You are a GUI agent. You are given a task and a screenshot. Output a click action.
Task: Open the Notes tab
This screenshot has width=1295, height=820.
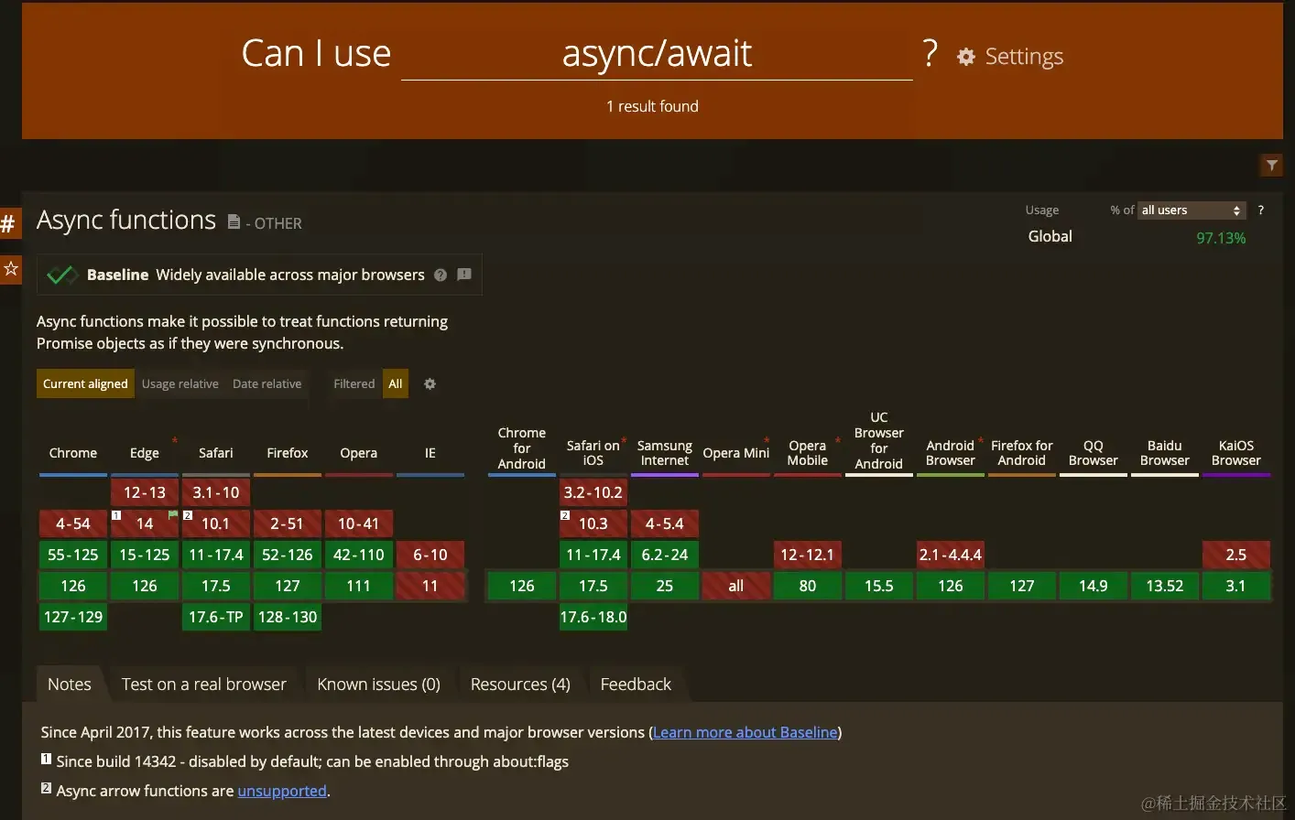[x=70, y=685]
